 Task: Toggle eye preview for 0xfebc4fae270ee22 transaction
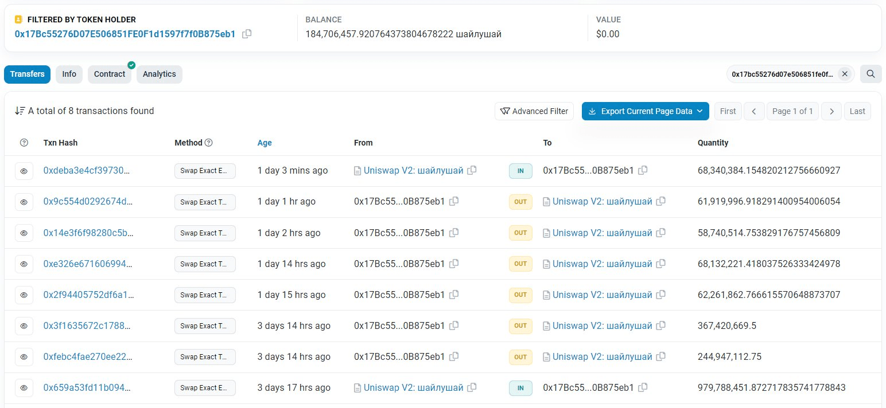[x=24, y=356]
